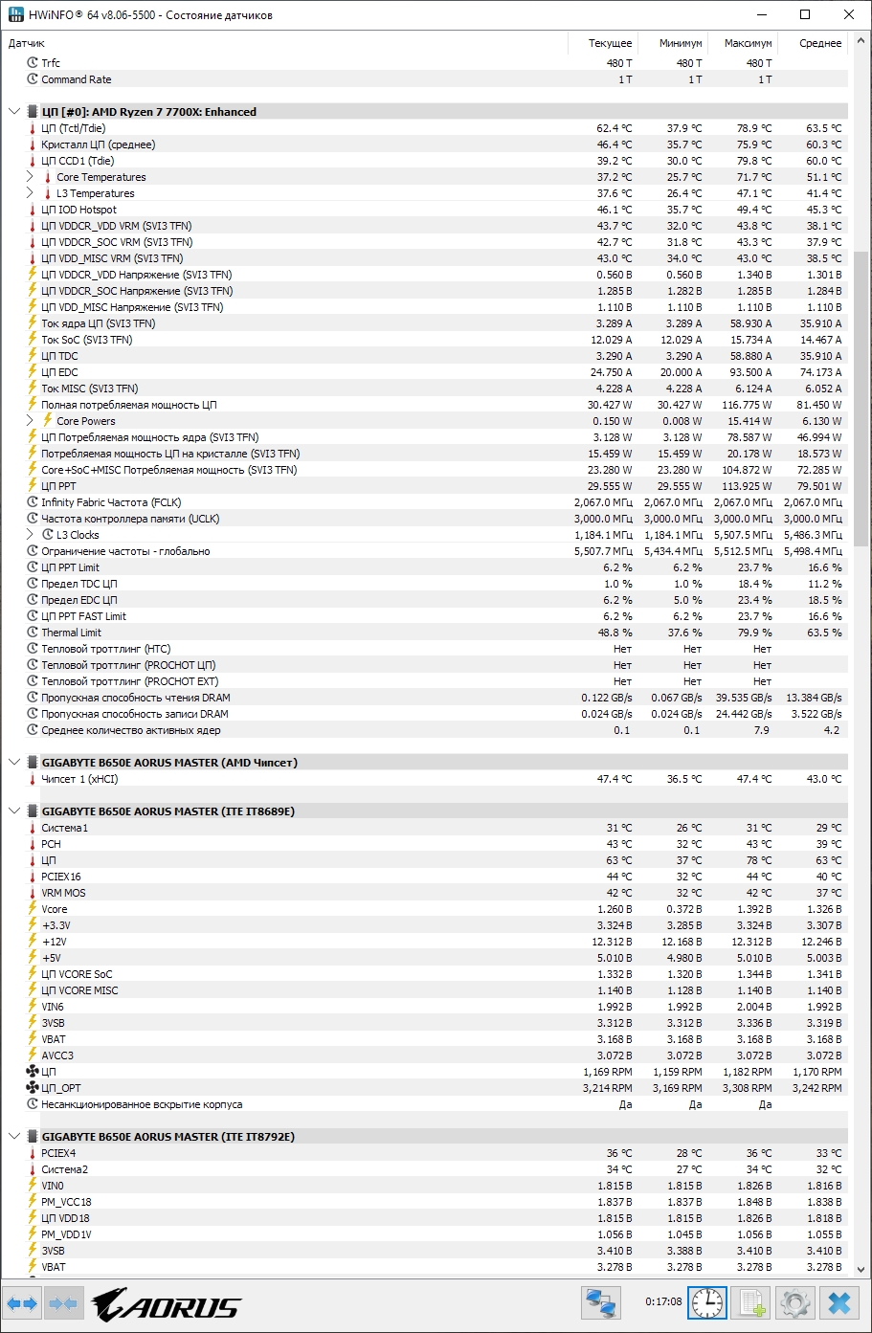The width and height of the screenshot is (872, 1333).
Task: Click lightning icon of PM_VCC18 row
Action: (33, 1202)
